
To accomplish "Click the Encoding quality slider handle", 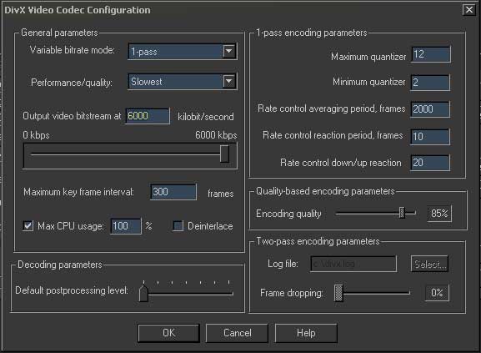I will pos(402,213).
